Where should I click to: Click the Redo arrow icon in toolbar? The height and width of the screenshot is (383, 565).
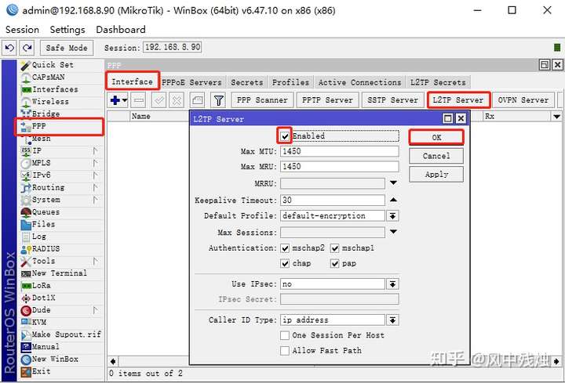pos(27,48)
